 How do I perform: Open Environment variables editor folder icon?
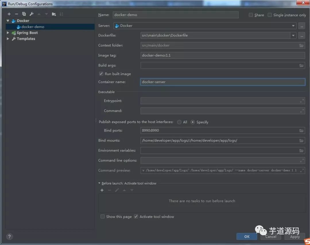(301, 151)
